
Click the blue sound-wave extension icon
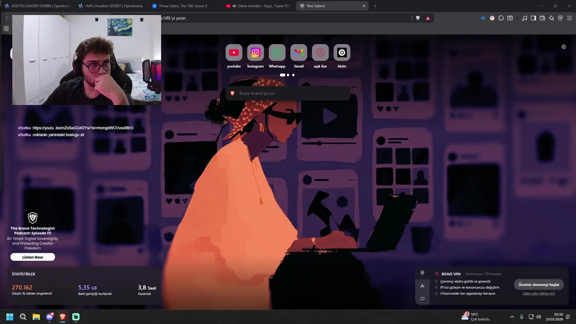[x=483, y=18]
